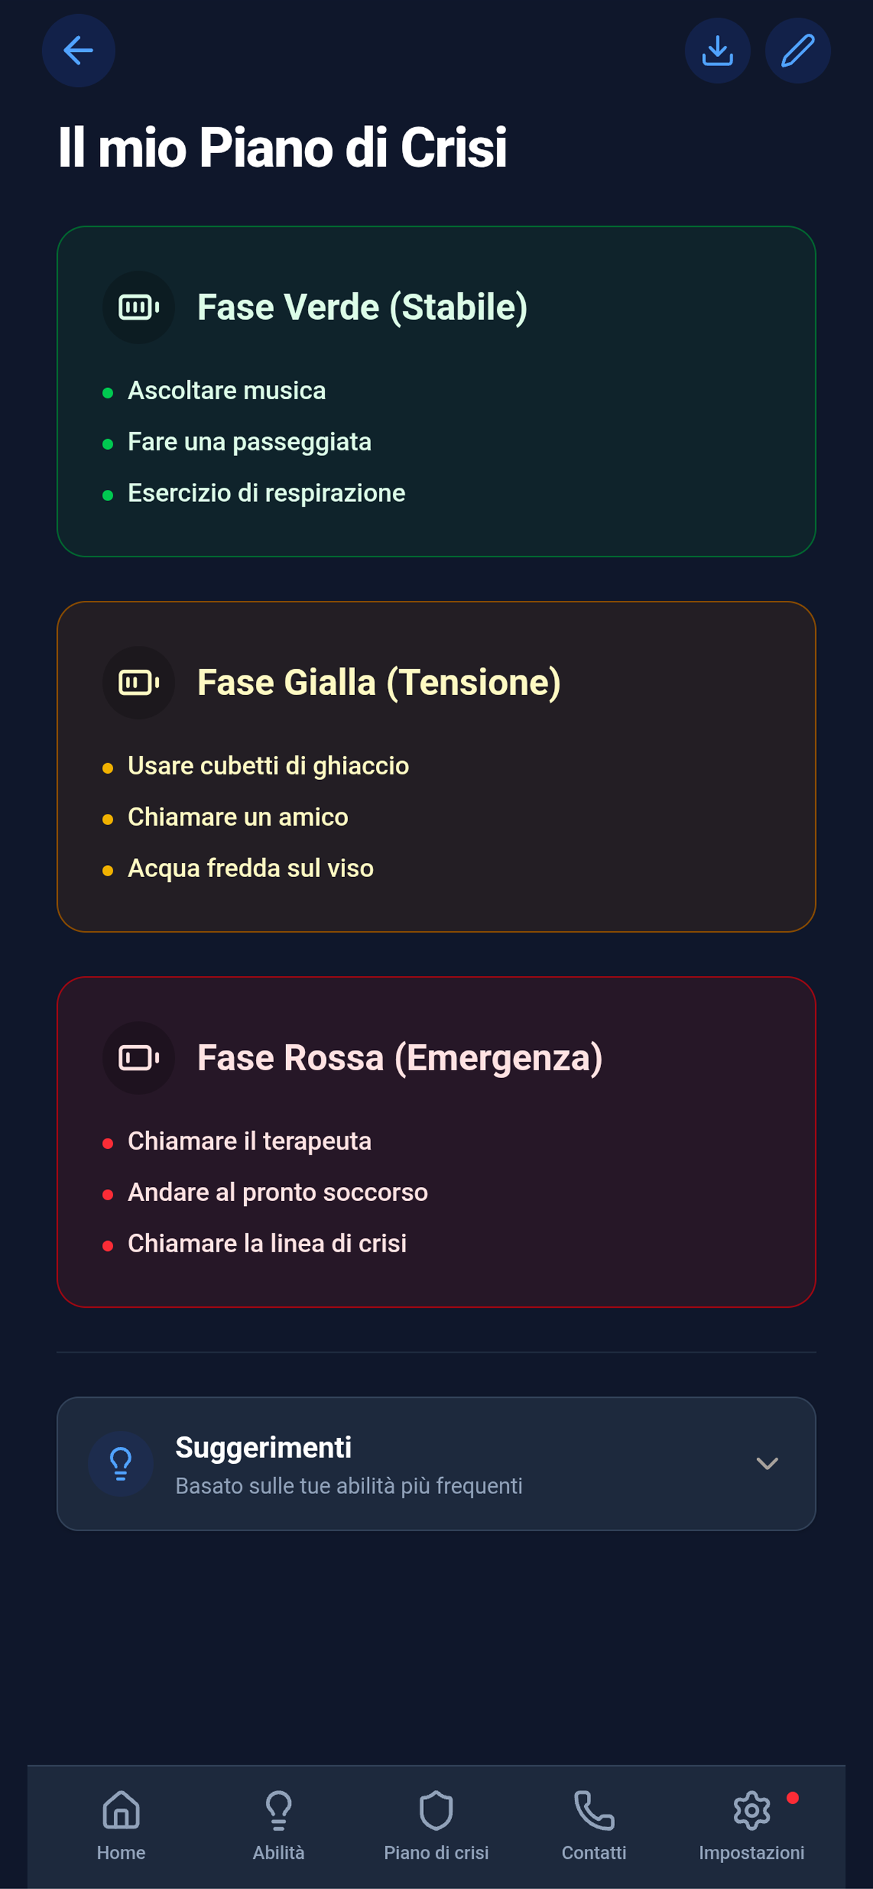Select the Home icon in the navigation bar
Image resolution: width=873 pixels, height=1889 pixels.
[120, 1810]
